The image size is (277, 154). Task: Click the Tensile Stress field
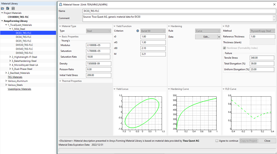(x=262, y=58)
